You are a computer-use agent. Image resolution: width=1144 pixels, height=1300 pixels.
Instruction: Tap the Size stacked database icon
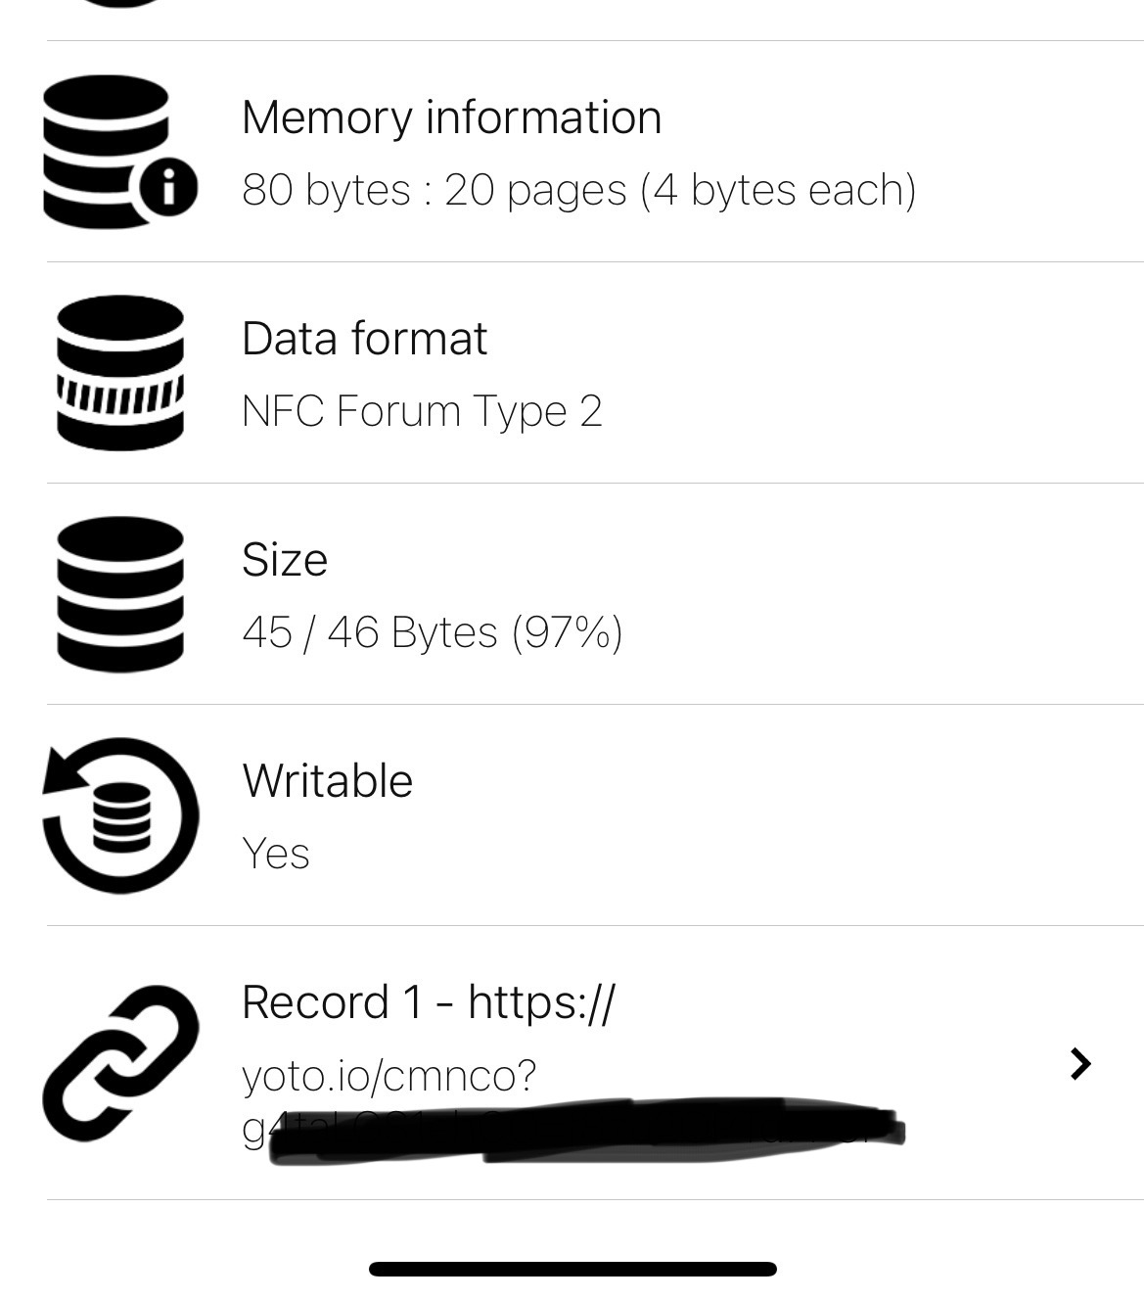119,593
